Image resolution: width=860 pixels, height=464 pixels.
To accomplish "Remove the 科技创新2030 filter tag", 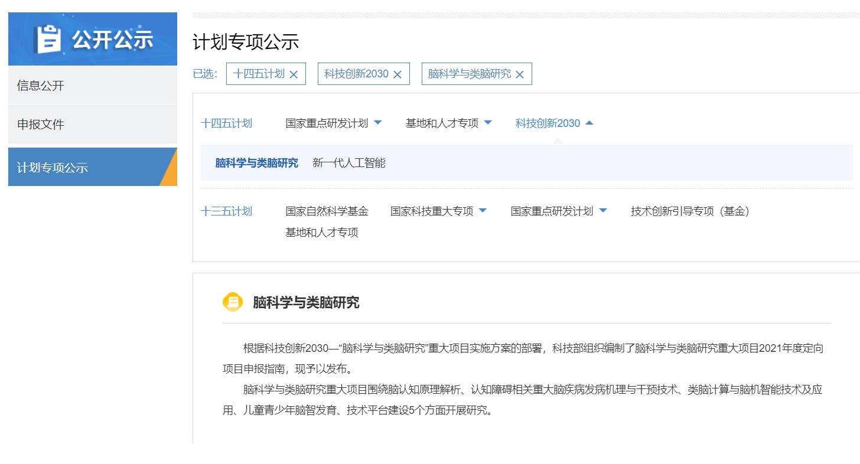I will pyautogui.click(x=398, y=74).
